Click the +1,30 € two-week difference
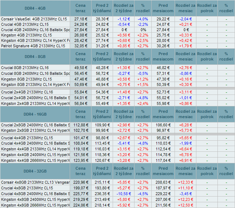Screen dimensions: 235x208 pyautogui.click(x=124, y=68)
